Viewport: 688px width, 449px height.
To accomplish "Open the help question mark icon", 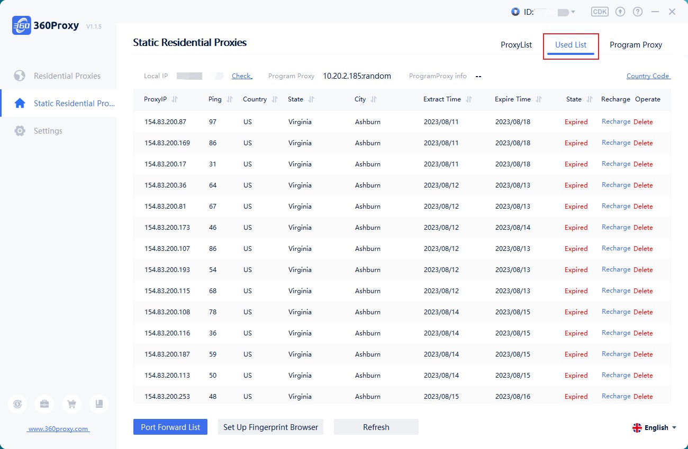I will pos(638,12).
